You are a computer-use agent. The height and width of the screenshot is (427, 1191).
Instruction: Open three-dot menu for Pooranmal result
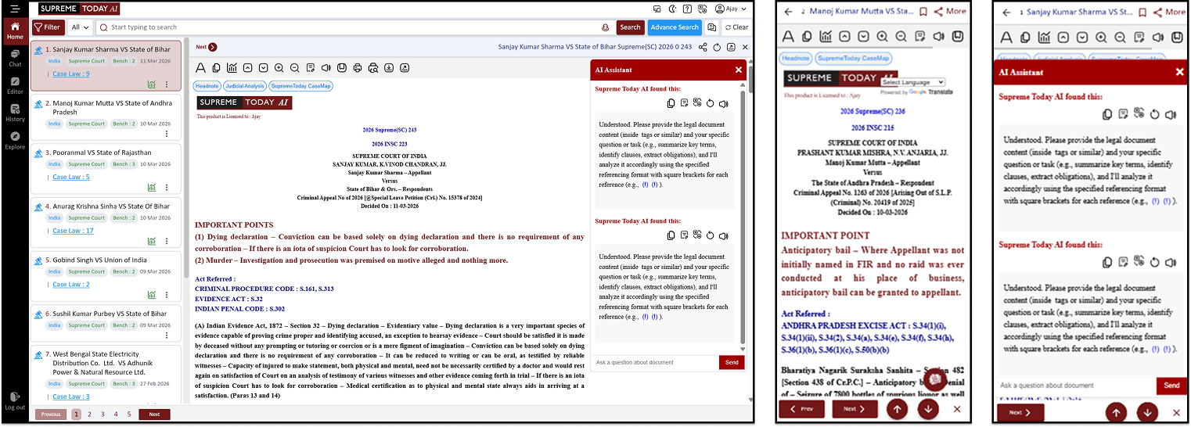click(x=167, y=187)
